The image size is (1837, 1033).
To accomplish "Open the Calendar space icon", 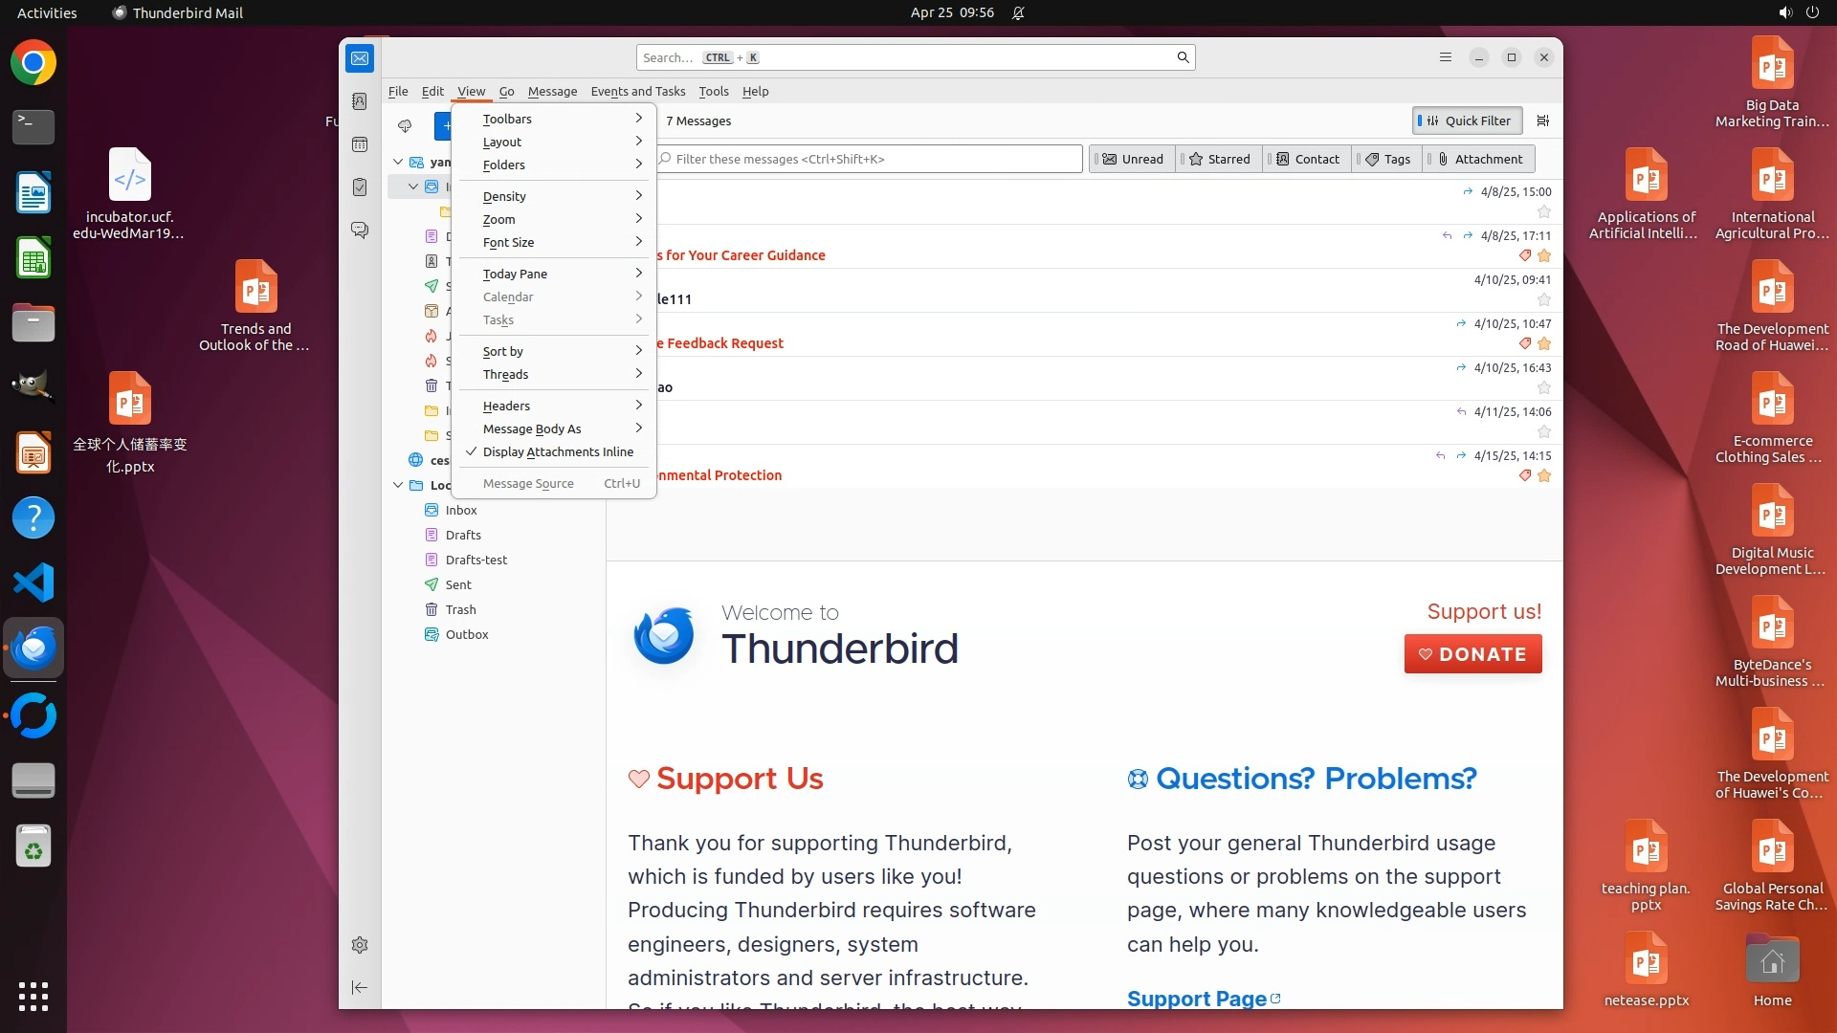I will pyautogui.click(x=360, y=144).
